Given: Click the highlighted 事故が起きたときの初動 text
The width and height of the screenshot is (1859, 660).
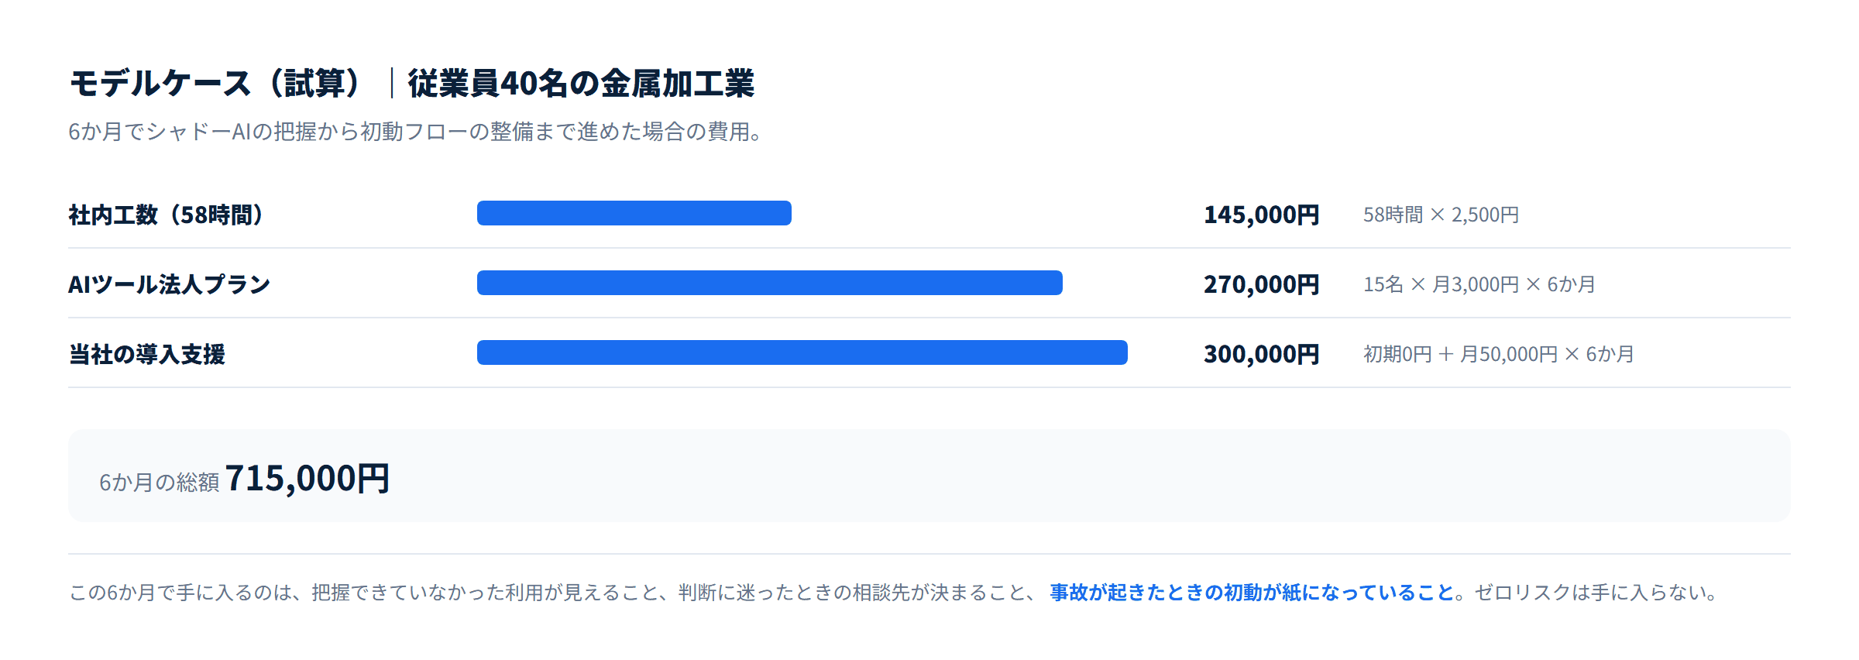Looking at the screenshot, I should (1252, 593).
